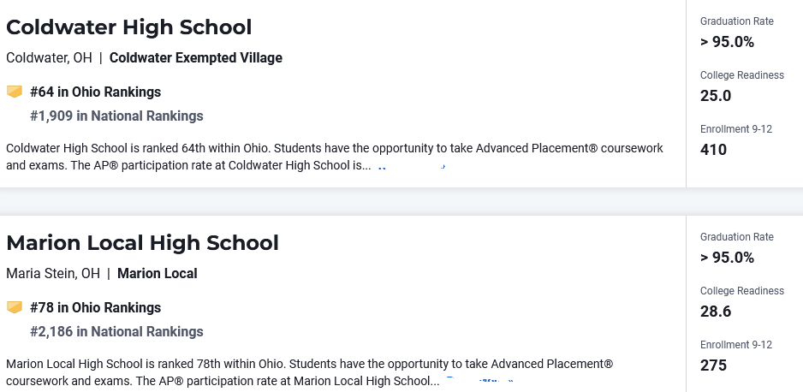Image resolution: width=803 pixels, height=392 pixels.
Task: Click the Coldwater, OH location text
Action: pos(50,58)
